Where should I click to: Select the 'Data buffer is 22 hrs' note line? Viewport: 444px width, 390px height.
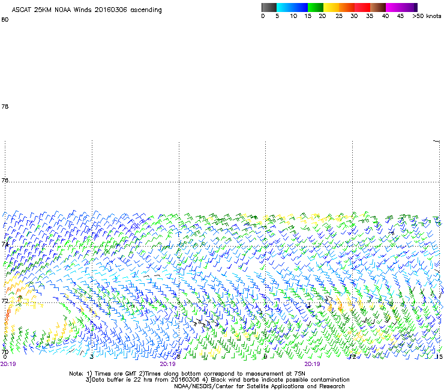pyautogui.click(x=218, y=380)
